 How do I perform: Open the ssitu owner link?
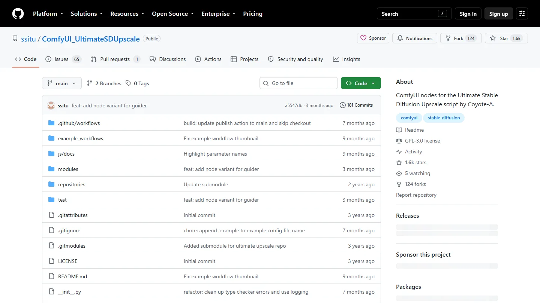click(28, 39)
